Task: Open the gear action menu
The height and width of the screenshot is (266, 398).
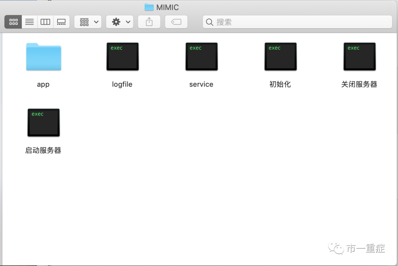Action: pos(120,22)
